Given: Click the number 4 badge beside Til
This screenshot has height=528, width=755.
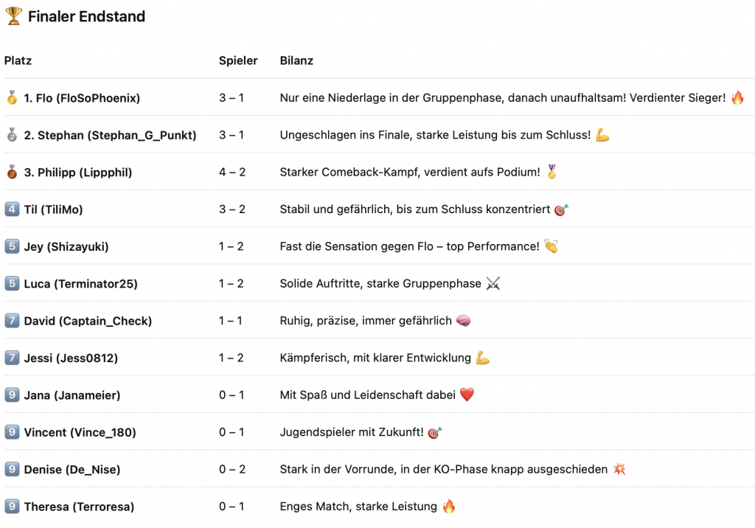Looking at the screenshot, I should (12, 209).
